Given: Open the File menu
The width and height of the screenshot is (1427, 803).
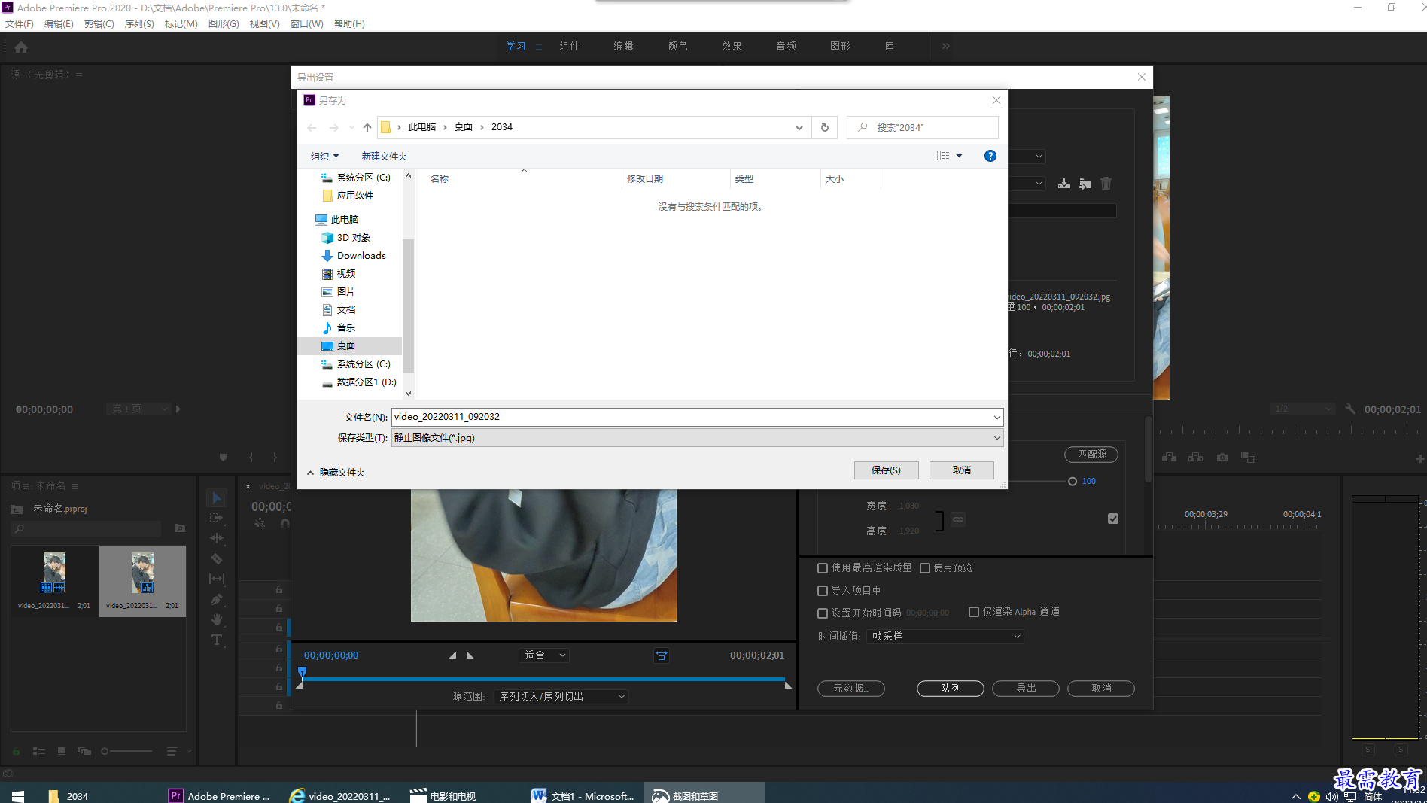Looking at the screenshot, I should [x=20, y=24].
